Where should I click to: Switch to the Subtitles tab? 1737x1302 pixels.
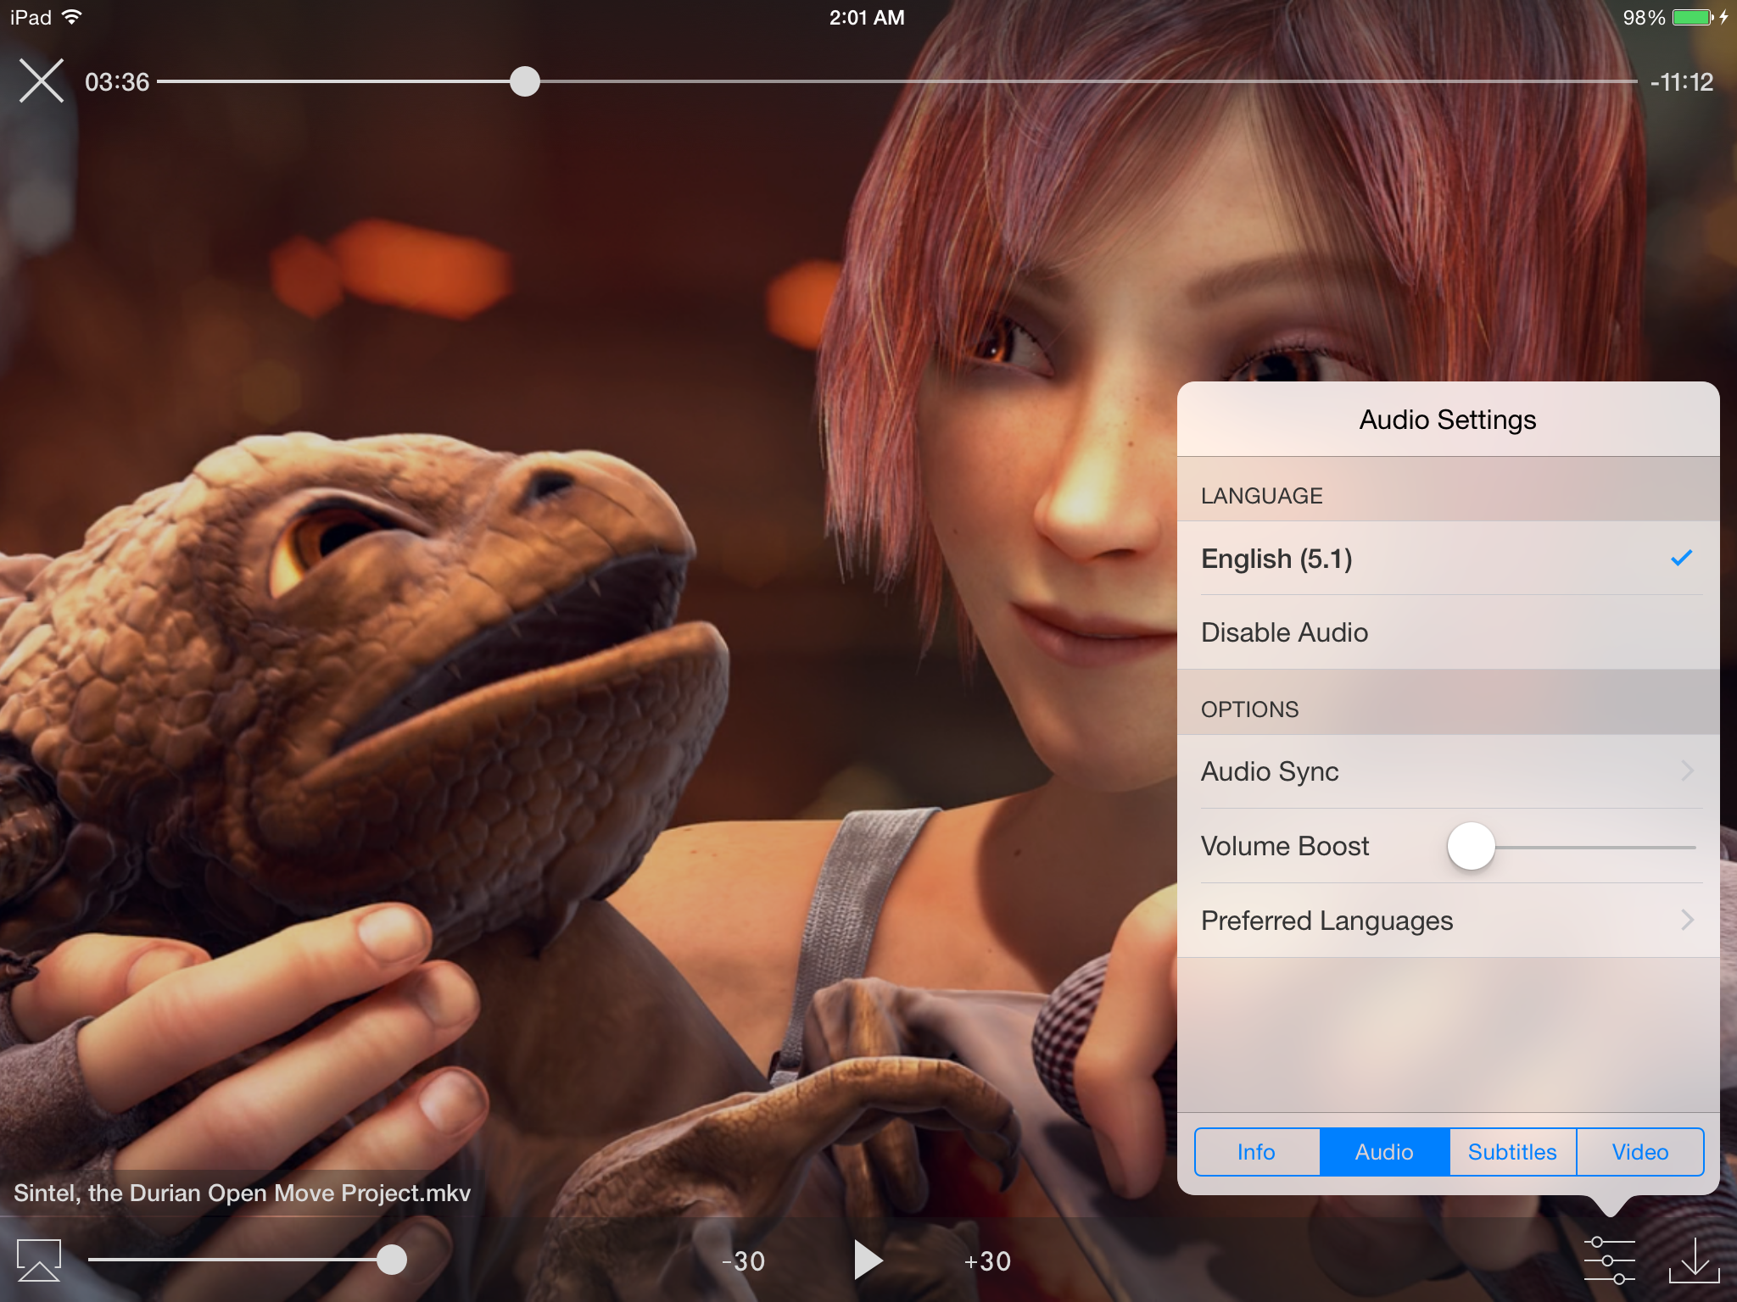pos(1512,1152)
